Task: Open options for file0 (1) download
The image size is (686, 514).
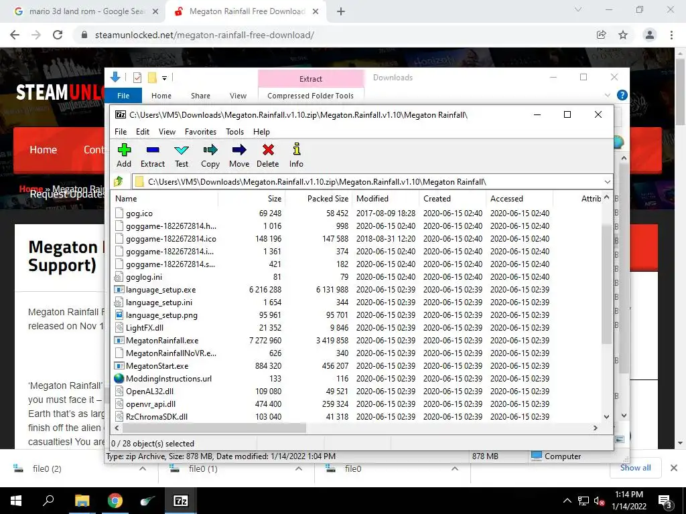Action: [299, 468]
